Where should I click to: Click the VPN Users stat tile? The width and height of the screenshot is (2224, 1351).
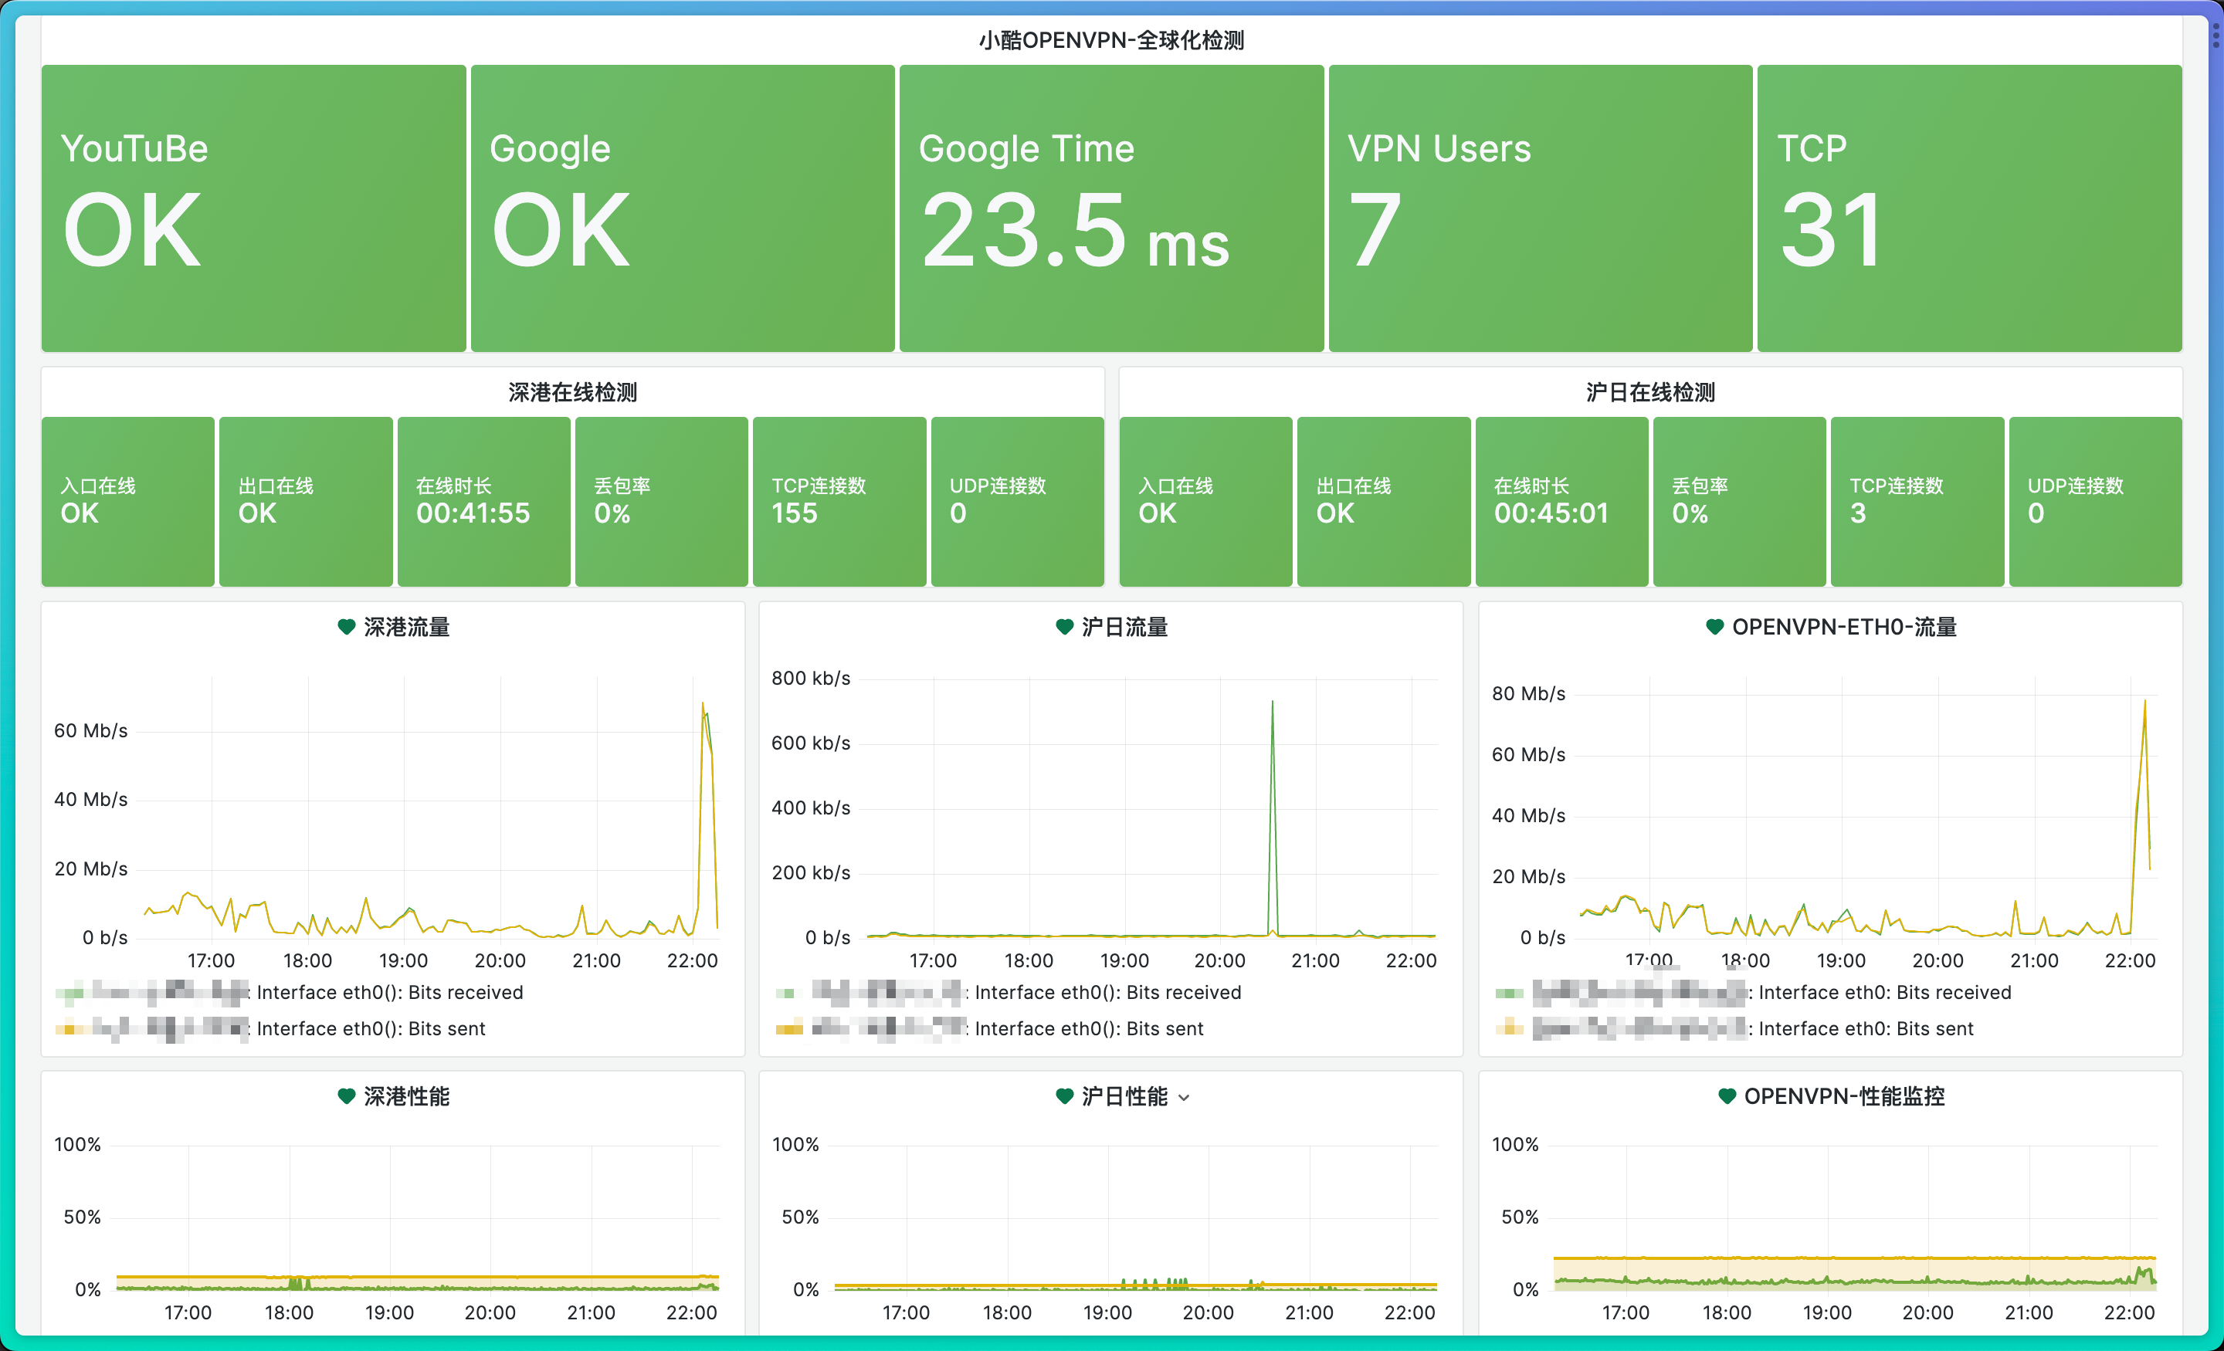(1540, 208)
